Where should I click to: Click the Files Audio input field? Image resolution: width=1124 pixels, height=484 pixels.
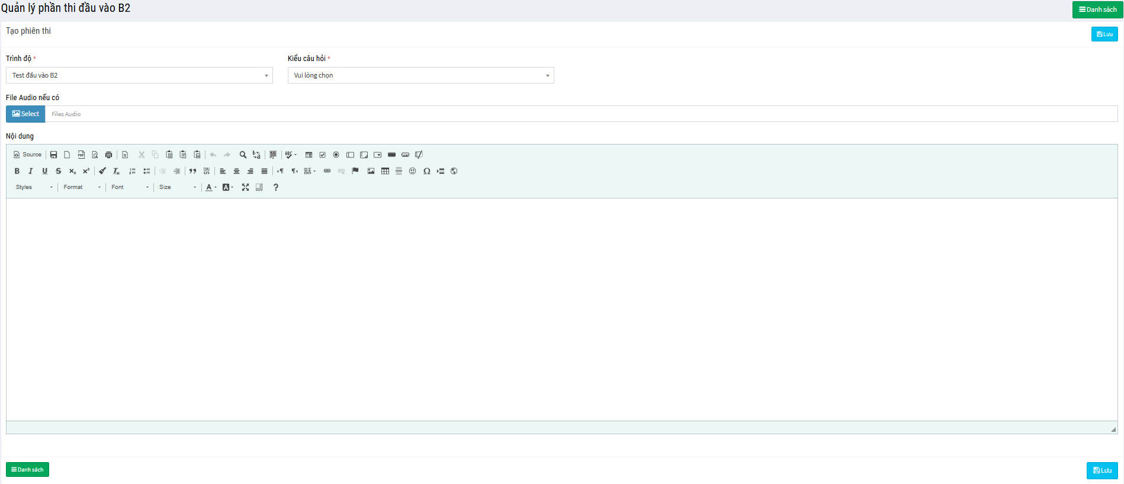580,114
